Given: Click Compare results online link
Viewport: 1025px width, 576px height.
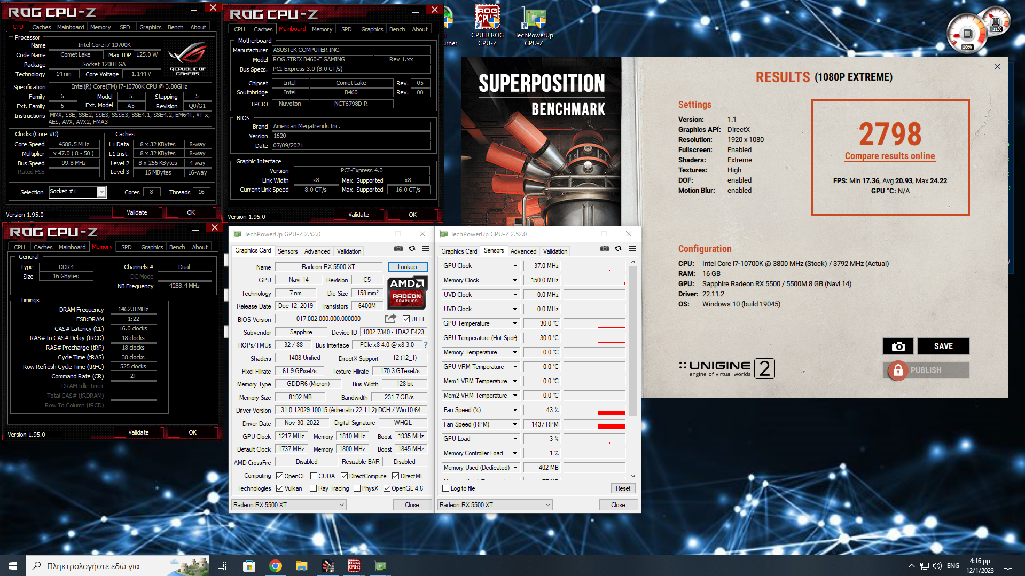Looking at the screenshot, I should [890, 156].
